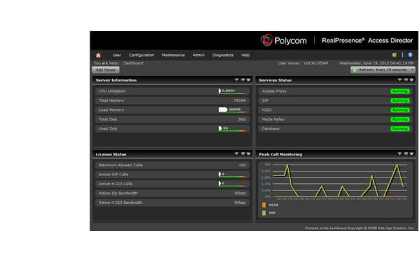Screen dimensions: 419x258
Task: Click Access Proxy Running status badge
Action: point(400,92)
